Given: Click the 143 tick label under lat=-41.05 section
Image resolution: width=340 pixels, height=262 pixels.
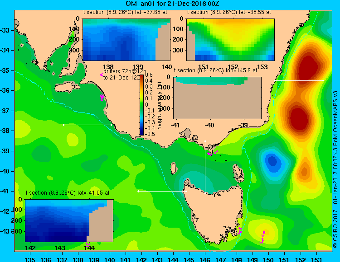Looking at the screenshot, I should (60, 248).
